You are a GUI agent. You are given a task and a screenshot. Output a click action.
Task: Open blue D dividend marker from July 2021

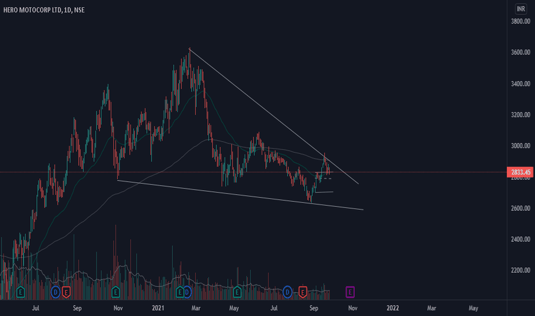tap(288, 292)
